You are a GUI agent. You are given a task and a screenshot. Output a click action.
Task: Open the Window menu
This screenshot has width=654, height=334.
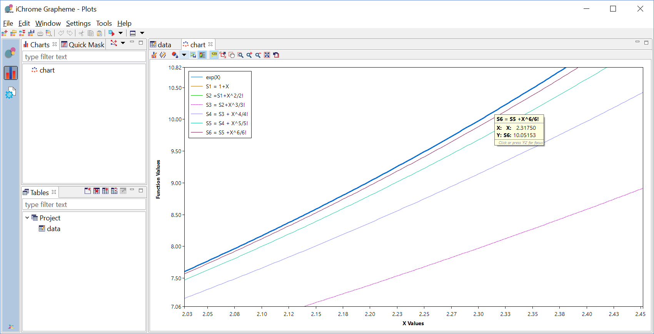pos(48,23)
